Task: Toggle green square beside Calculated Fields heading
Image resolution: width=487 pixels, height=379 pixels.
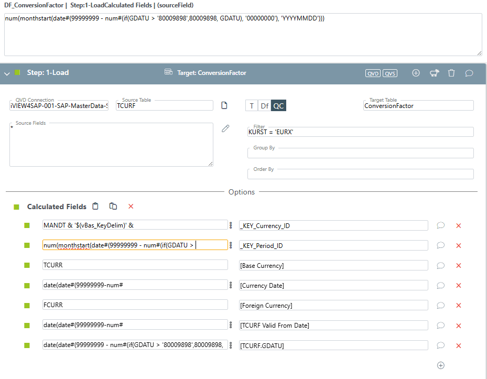Action: click(17, 207)
